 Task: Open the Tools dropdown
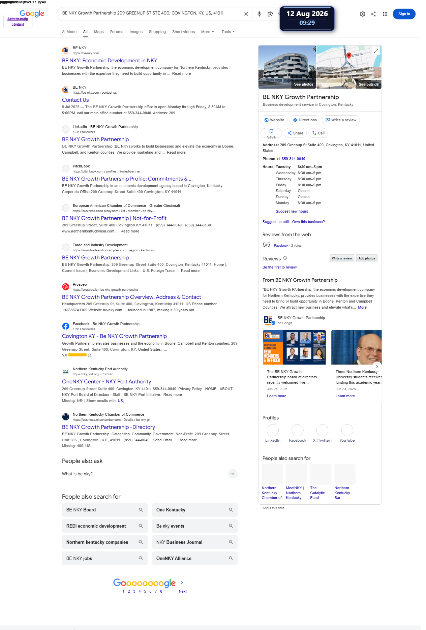[x=228, y=32]
